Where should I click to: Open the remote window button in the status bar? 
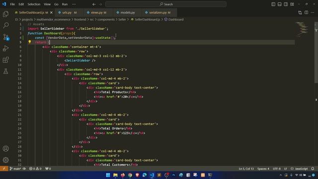click(4, 169)
